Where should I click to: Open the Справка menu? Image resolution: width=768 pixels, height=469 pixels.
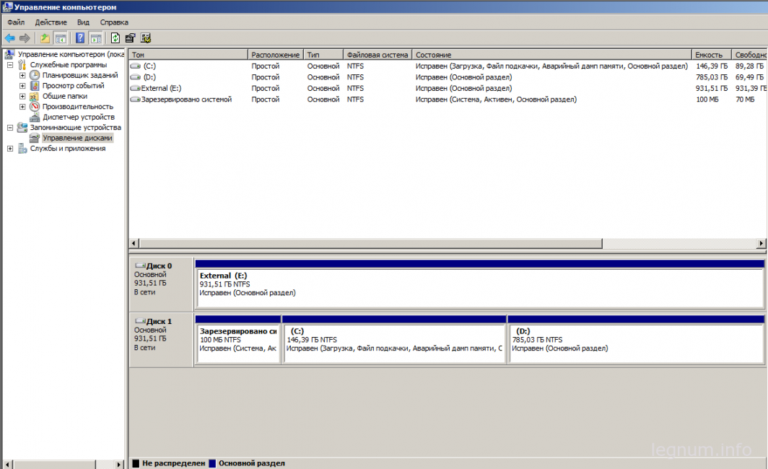(x=114, y=22)
